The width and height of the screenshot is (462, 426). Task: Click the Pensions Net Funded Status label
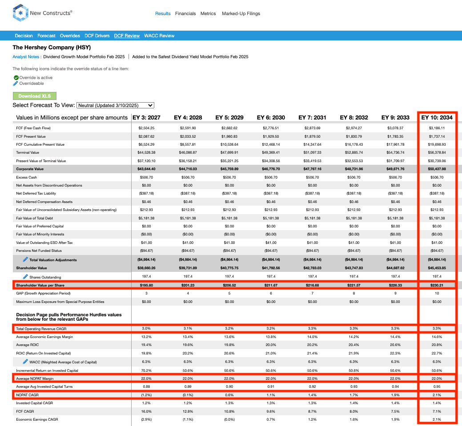tap(39, 251)
